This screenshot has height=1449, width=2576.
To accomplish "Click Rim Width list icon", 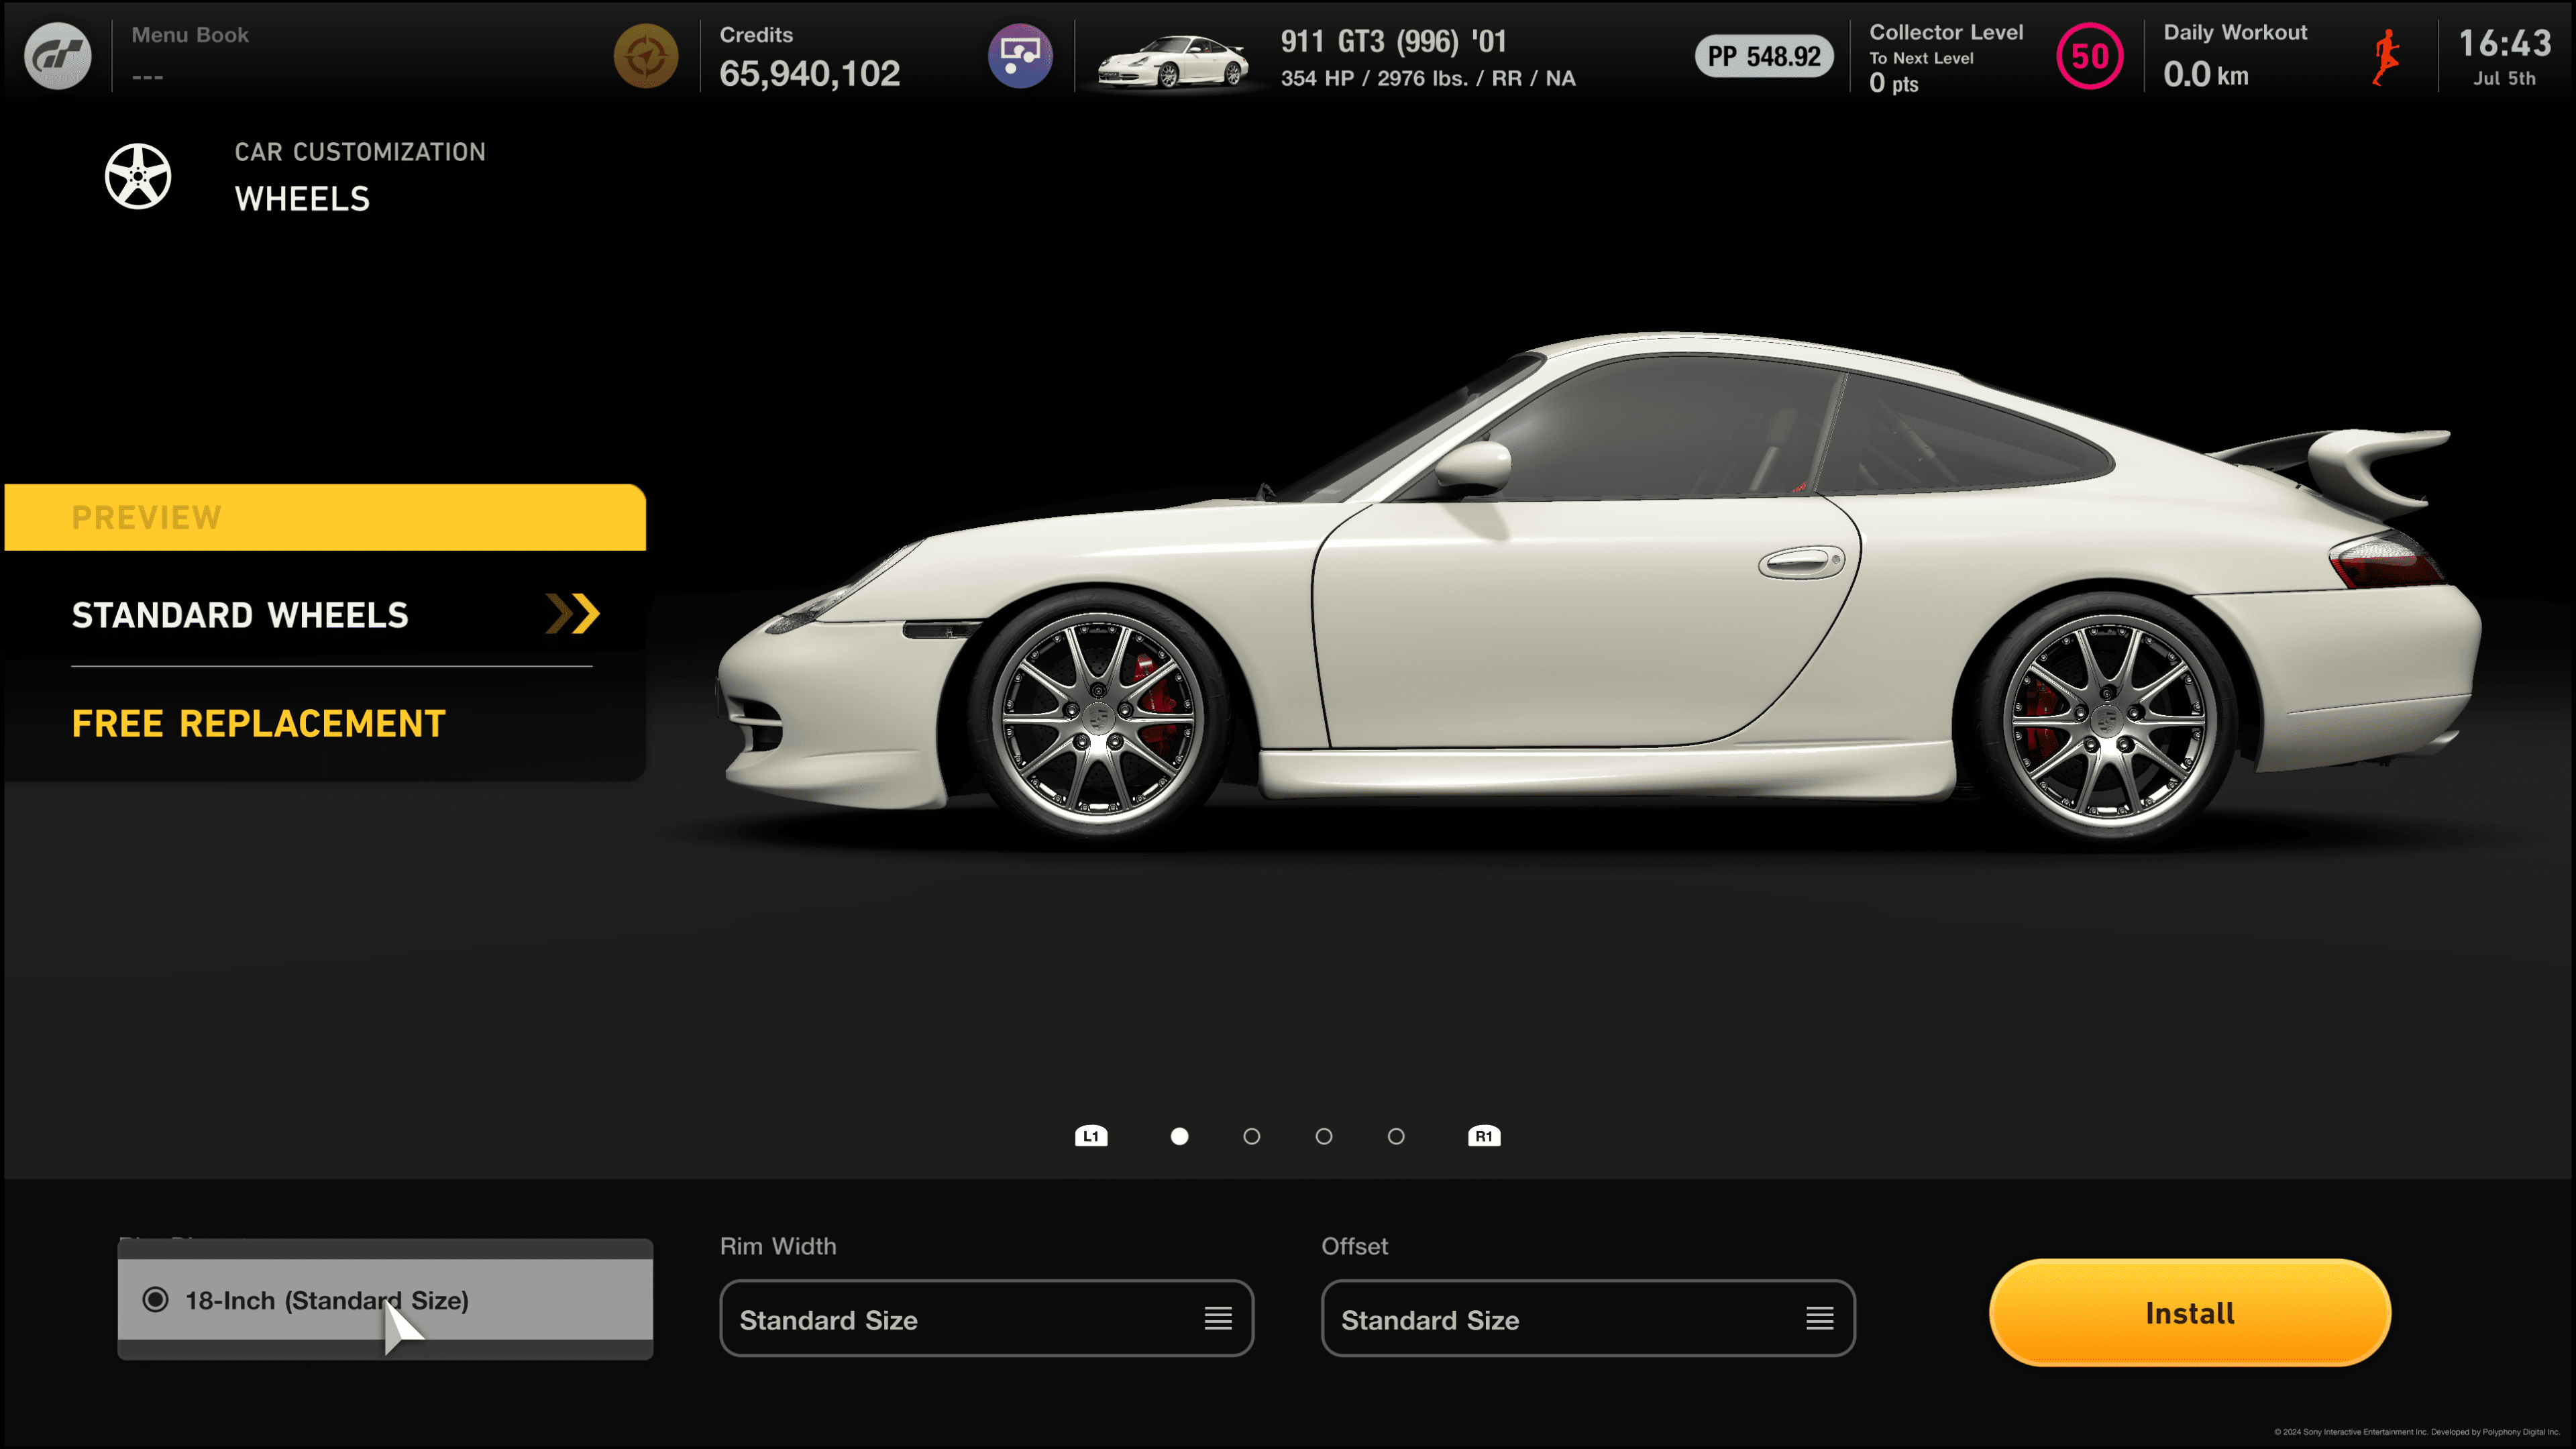I will pyautogui.click(x=1218, y=1319).
